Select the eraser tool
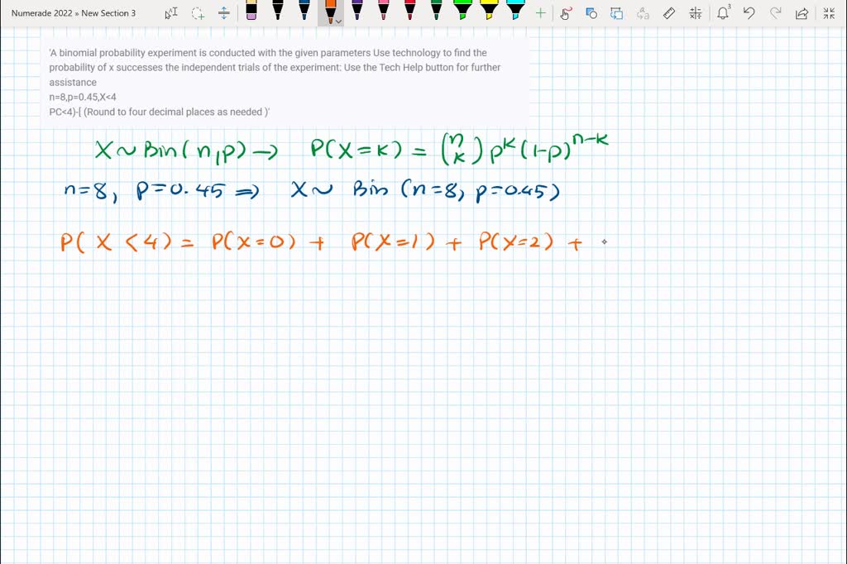Image resolution: width=847 pixels, height=564 pixels. 250,13
